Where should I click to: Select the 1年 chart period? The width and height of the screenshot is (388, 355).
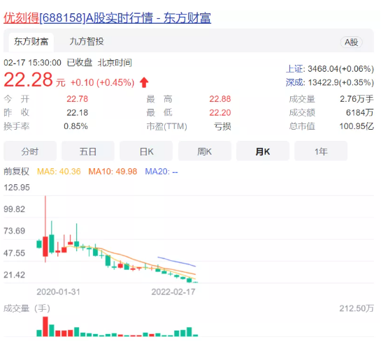(321, 151)
